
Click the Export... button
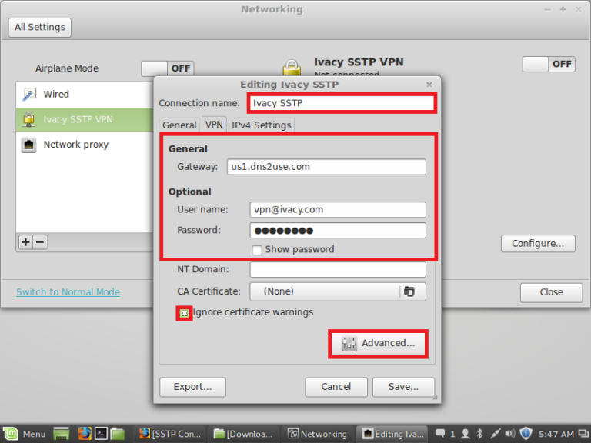point(192,388)
